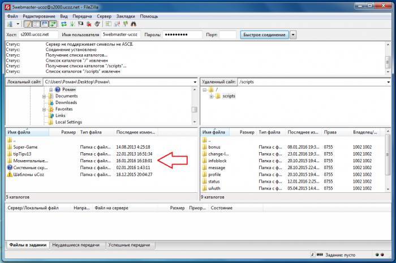This screenshot has height=263, width=396.
Task: Sort local list by Размер column
Action: 68,132
